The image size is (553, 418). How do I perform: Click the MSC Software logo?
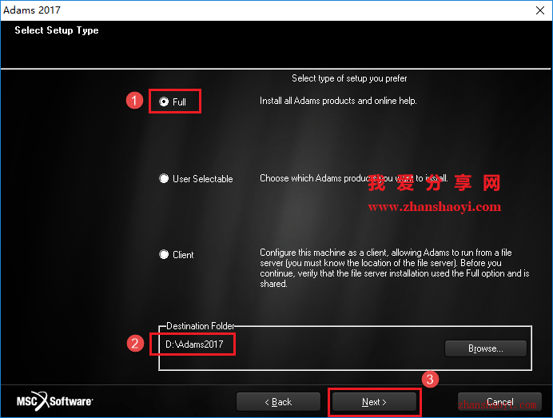point(54,401)
